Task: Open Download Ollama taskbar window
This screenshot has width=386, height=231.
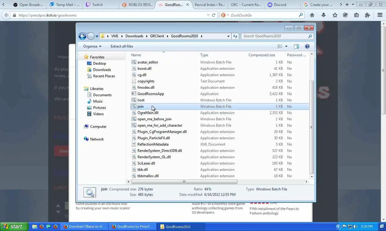Action: tap(84, 227)
